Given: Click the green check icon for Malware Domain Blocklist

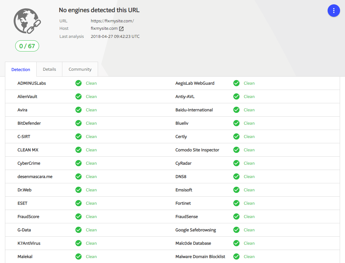Looking at the screenshot, I should [236, 256].
